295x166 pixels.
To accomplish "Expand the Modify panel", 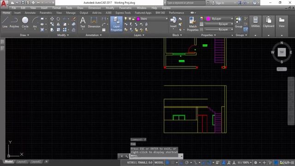I will (x=63, y=35).
